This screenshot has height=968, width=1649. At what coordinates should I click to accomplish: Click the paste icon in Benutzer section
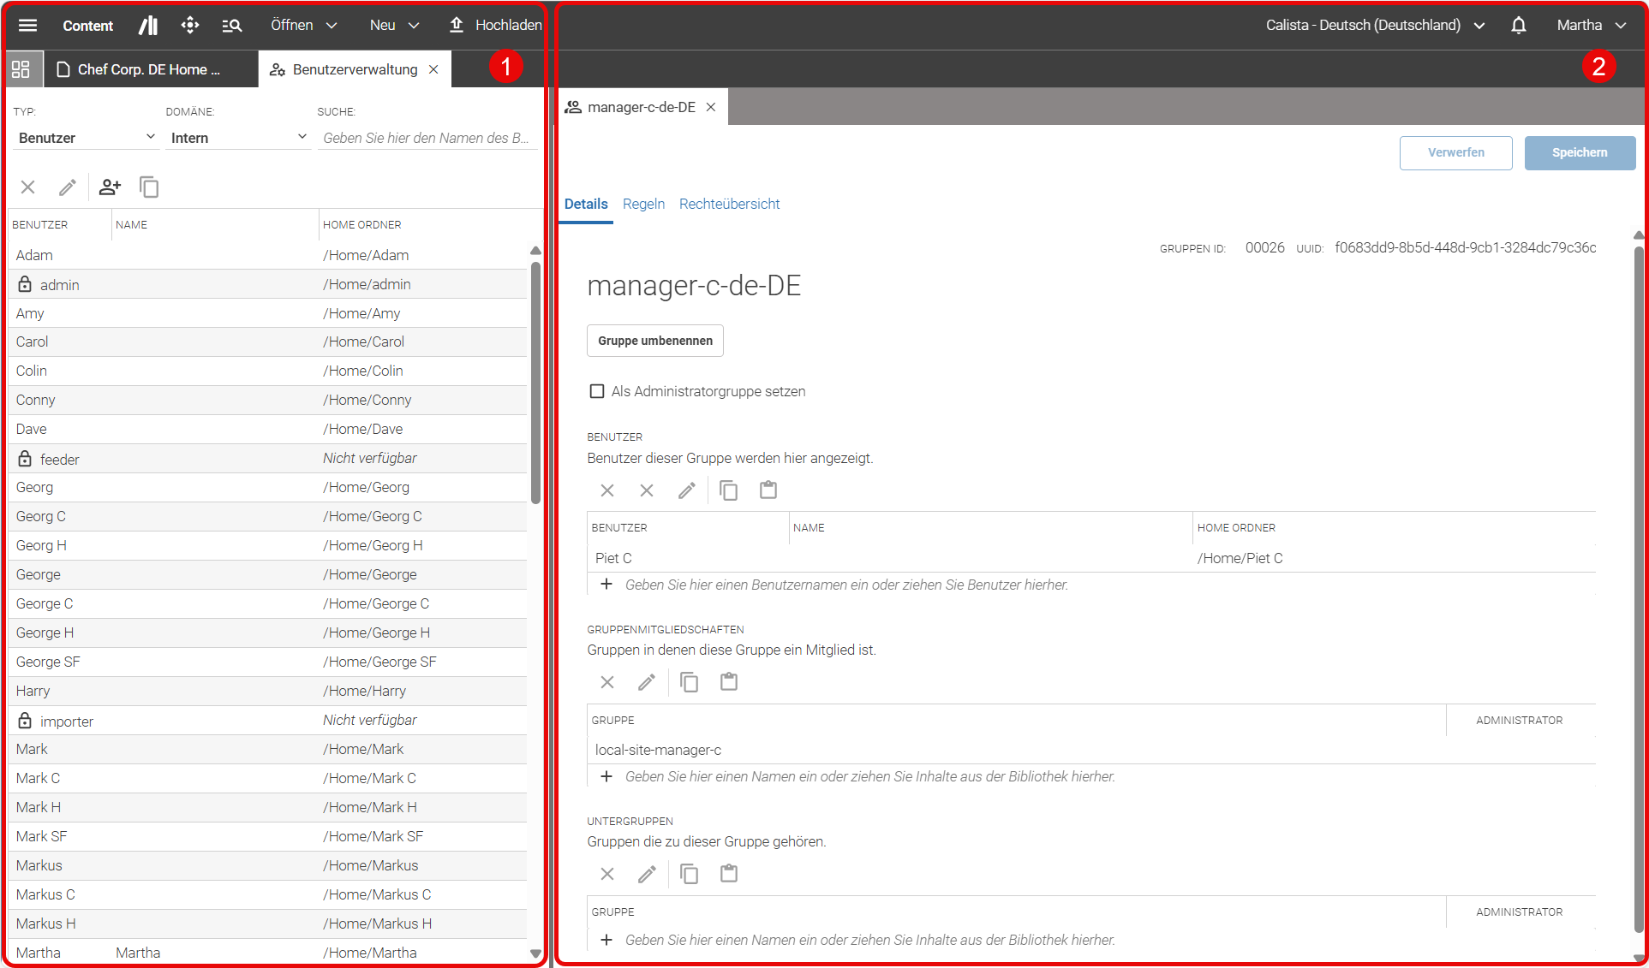point(768,490)
